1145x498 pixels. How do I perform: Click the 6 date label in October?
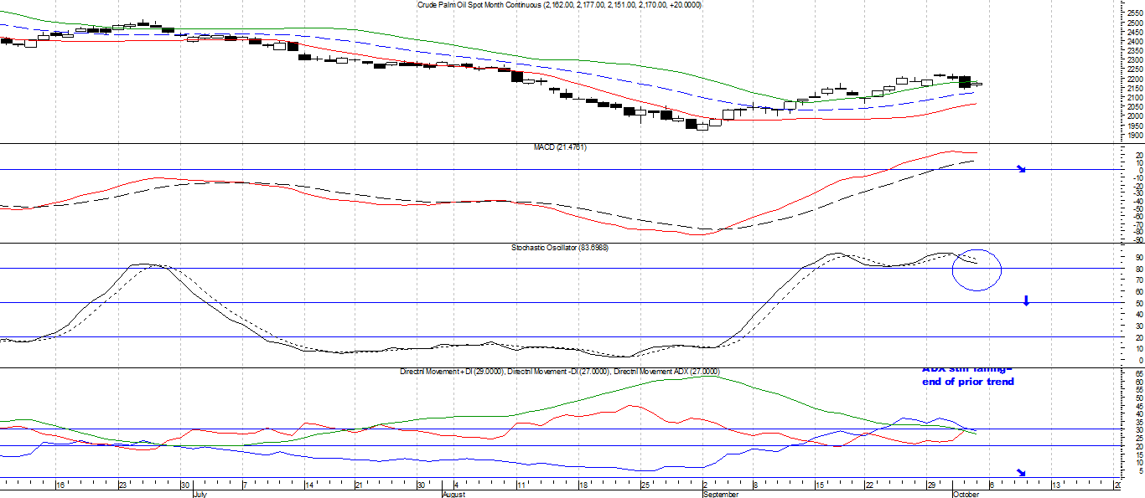[992, 485]
